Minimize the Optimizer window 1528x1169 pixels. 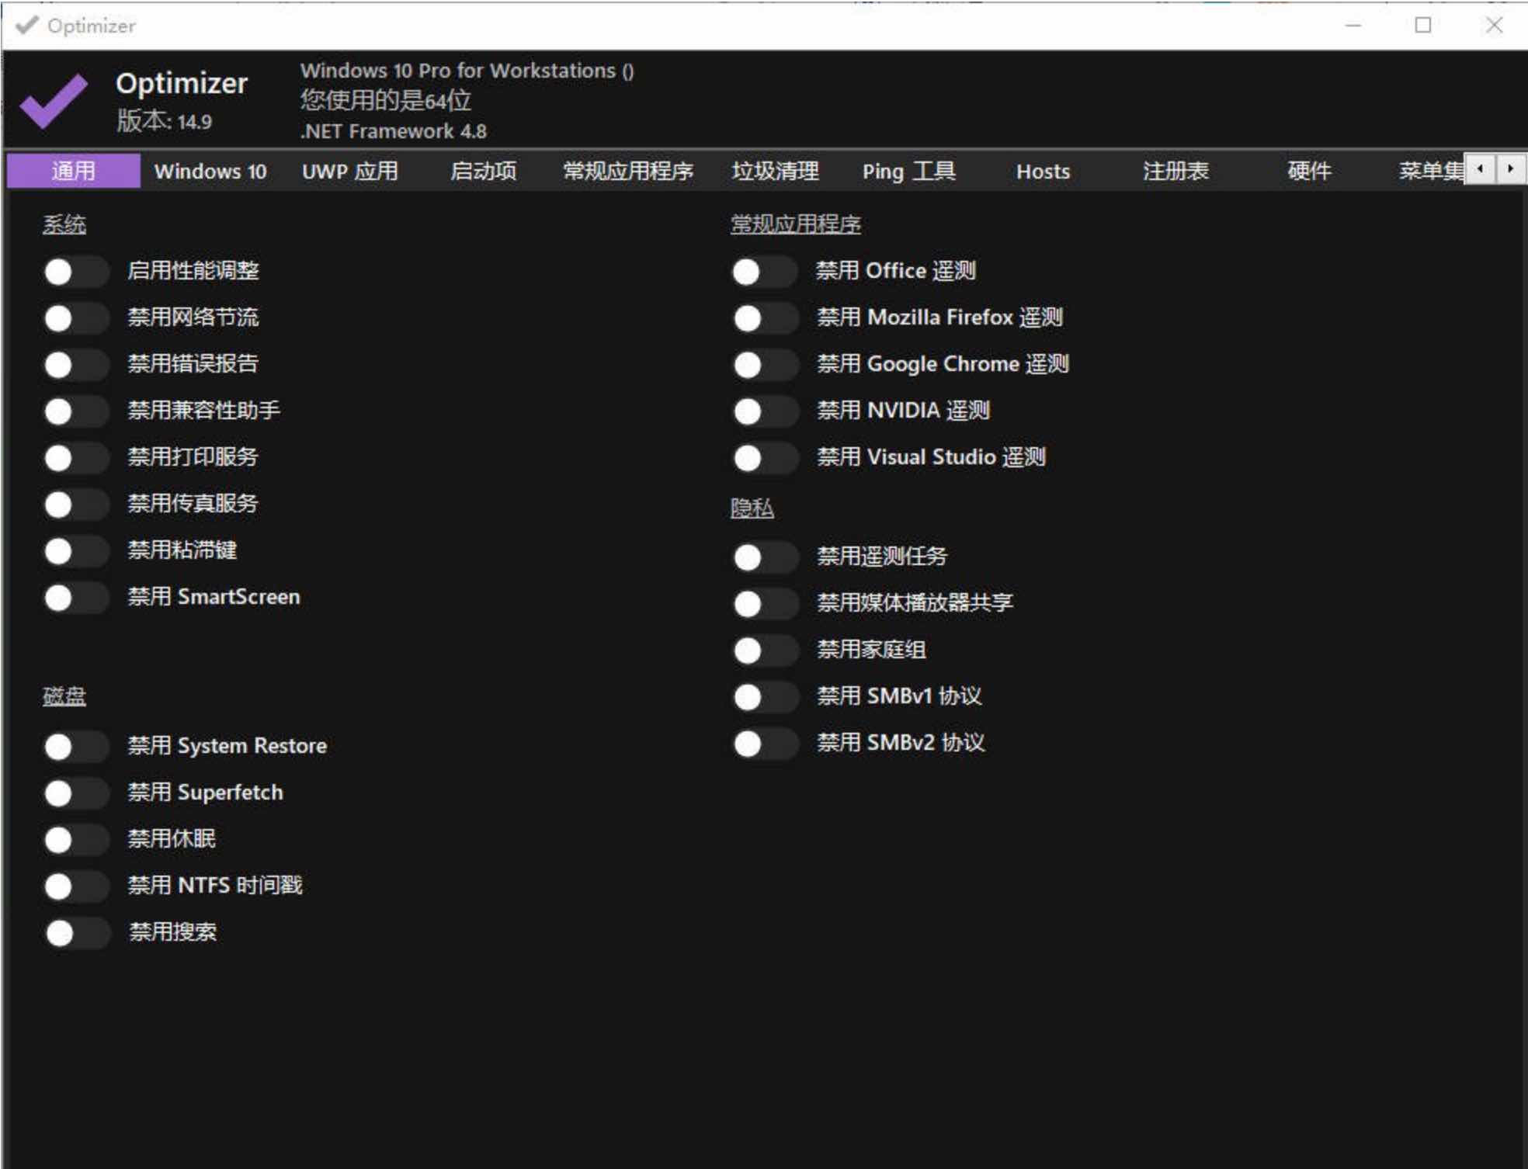click(1353, 25)
